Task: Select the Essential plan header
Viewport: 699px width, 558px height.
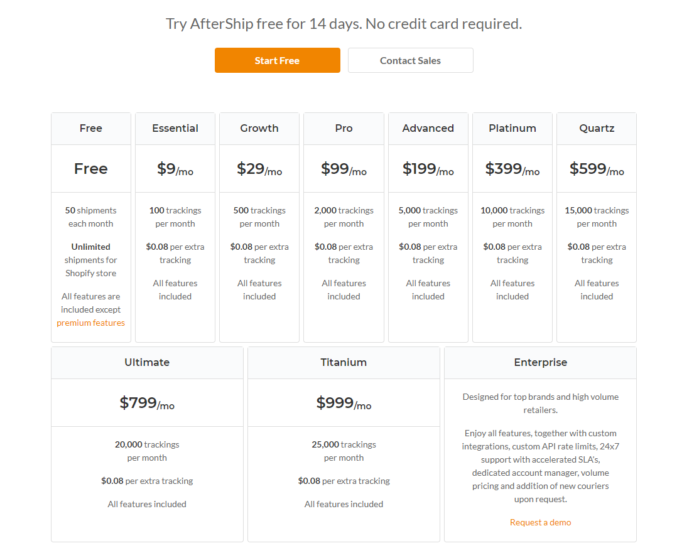Action: point(175,128)
